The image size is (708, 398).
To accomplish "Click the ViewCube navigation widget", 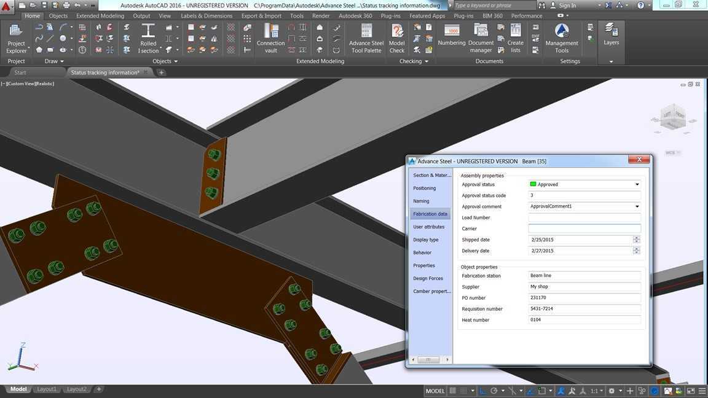I will (x=672, y=117).
